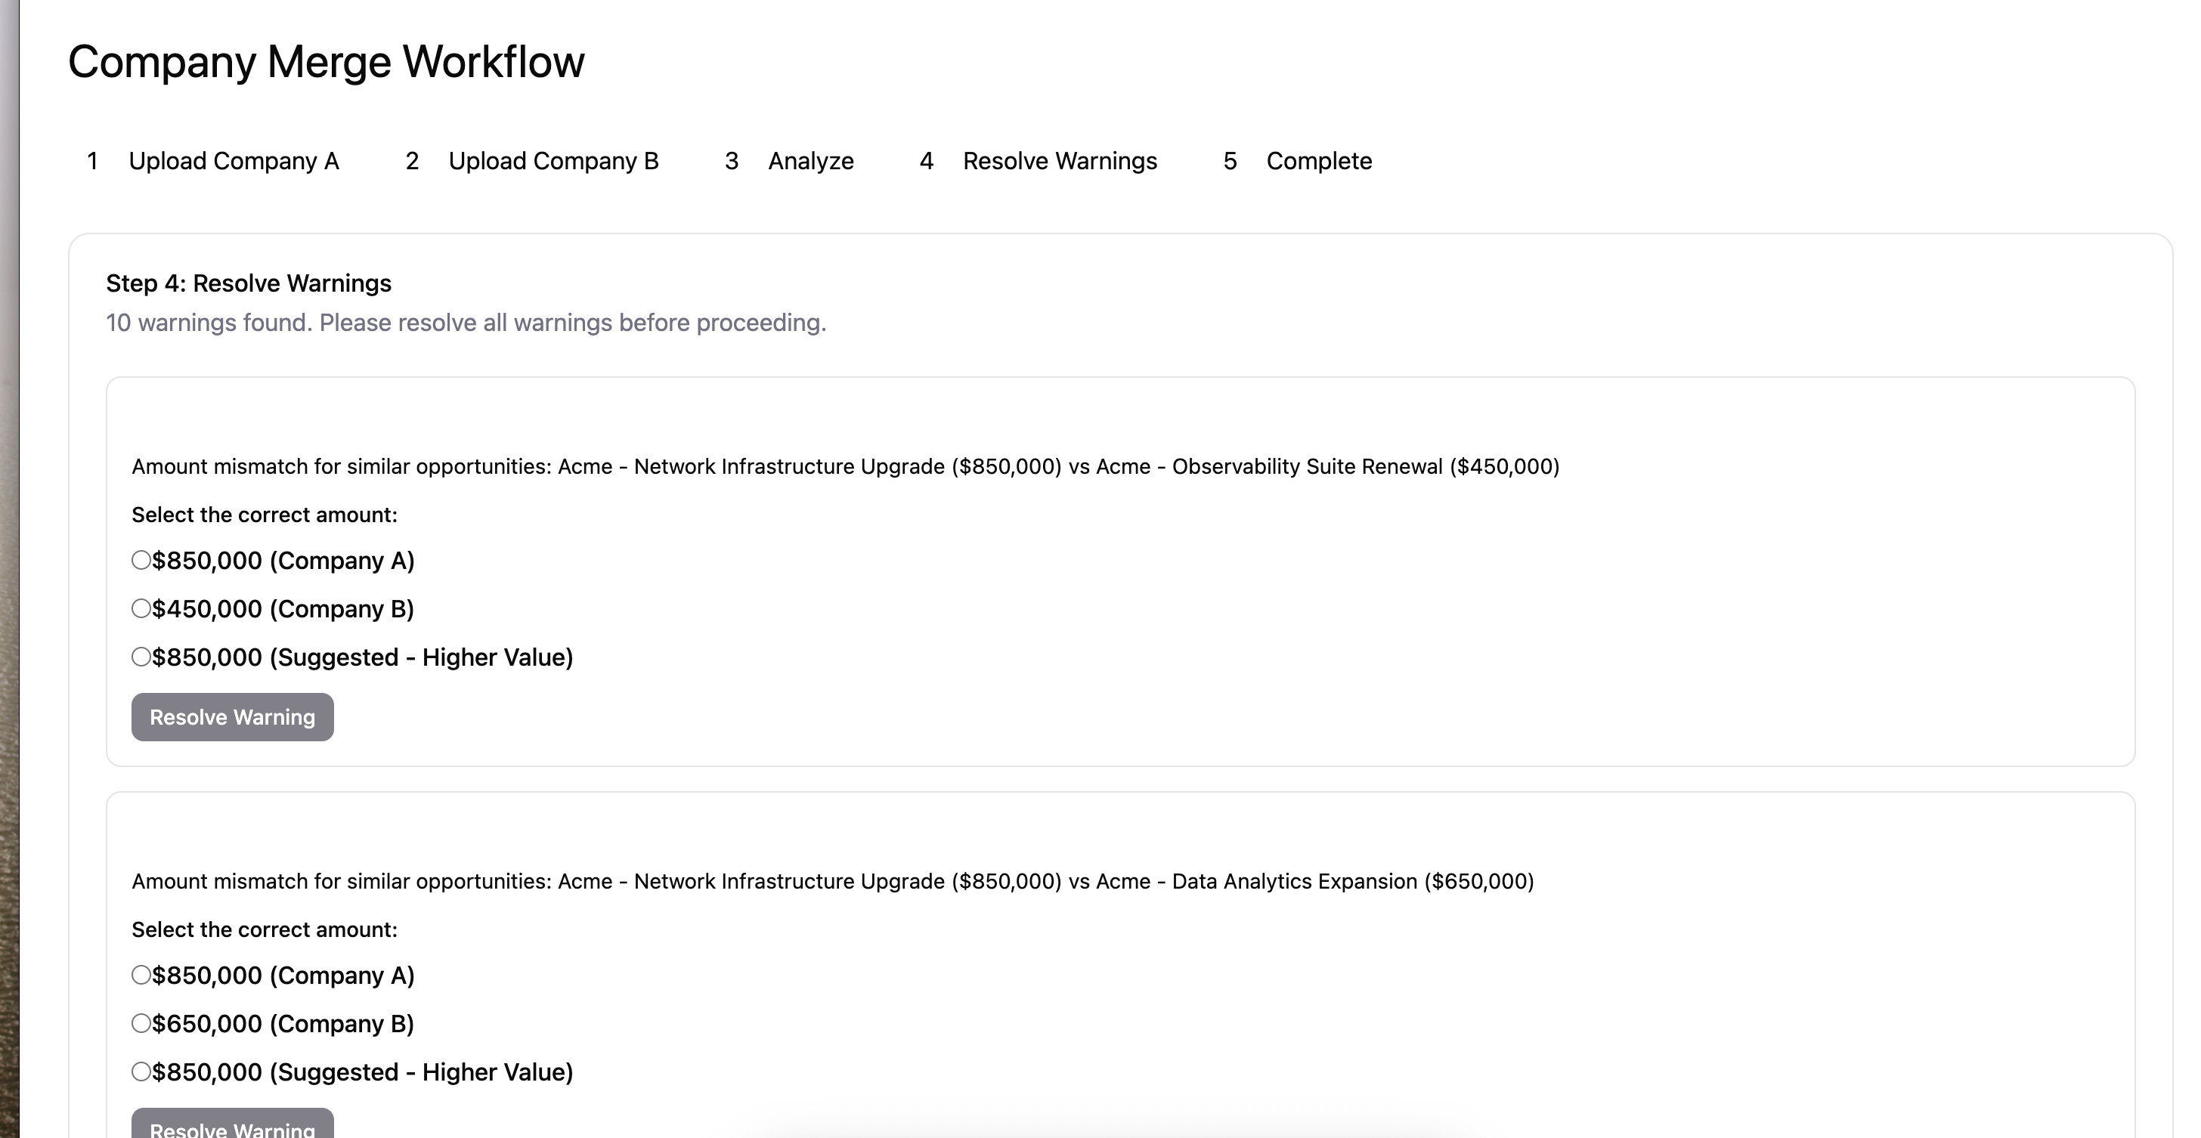Choose second warning's Suggested Higher Value option
The image size is (2201, 1138).
(142, 1072)
